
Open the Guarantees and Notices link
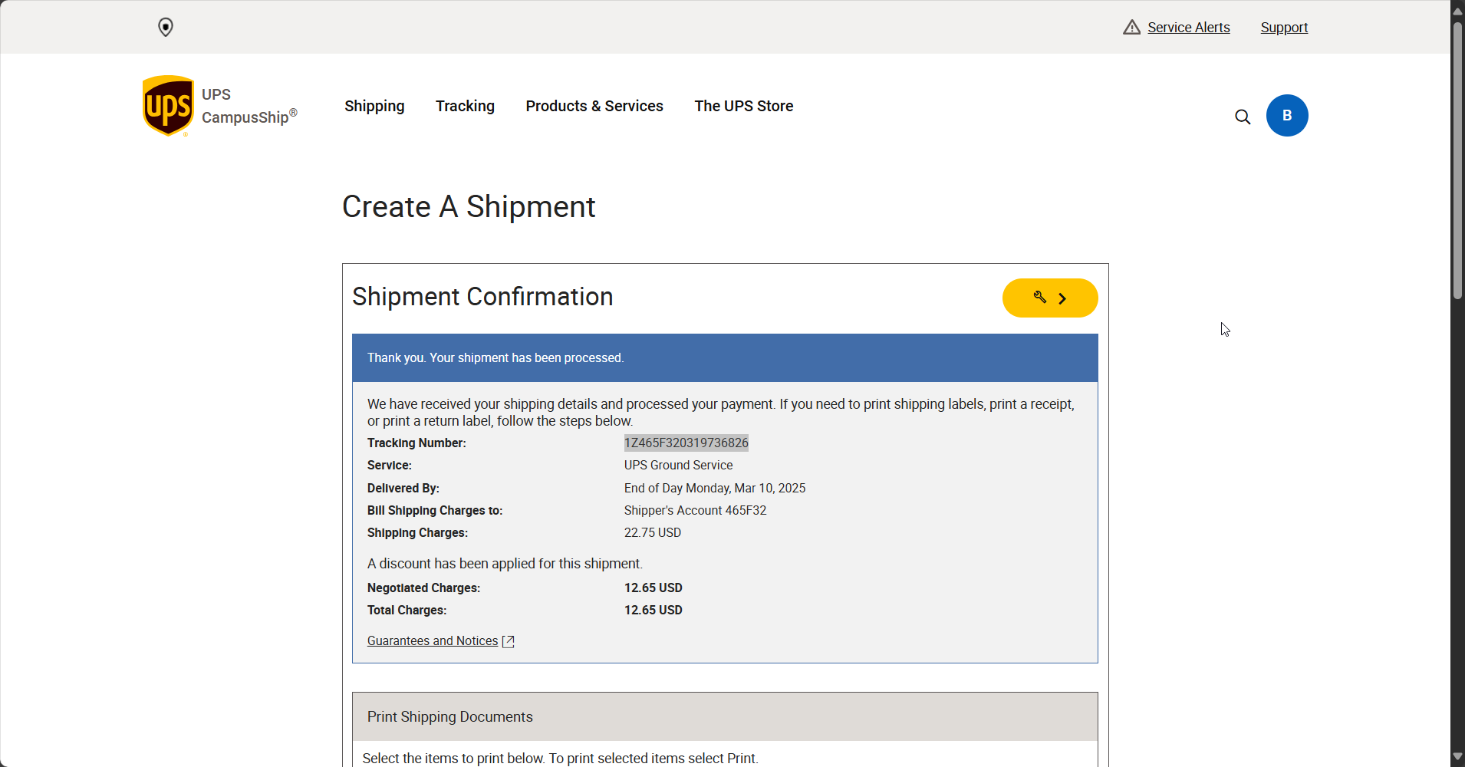(x=433, y=641)
